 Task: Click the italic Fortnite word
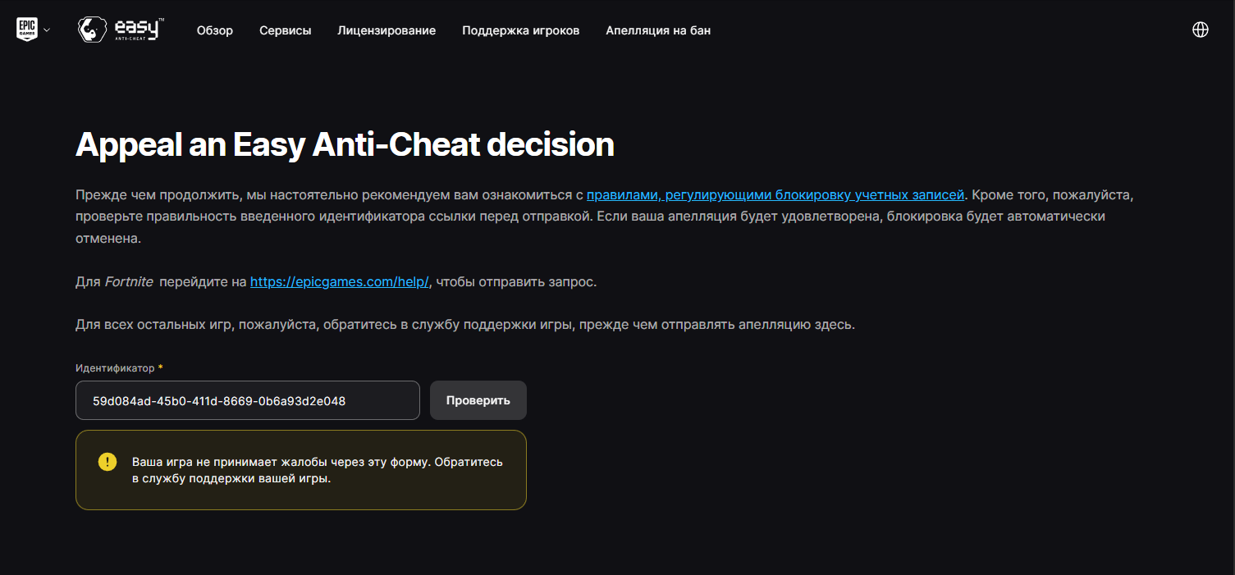[129, 281]
